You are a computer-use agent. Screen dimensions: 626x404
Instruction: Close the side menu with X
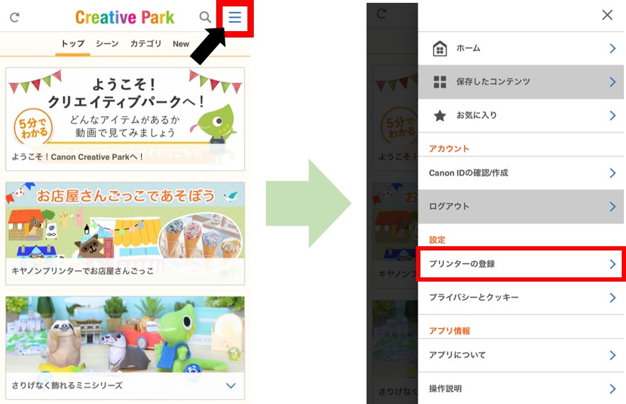pos(608,15)
